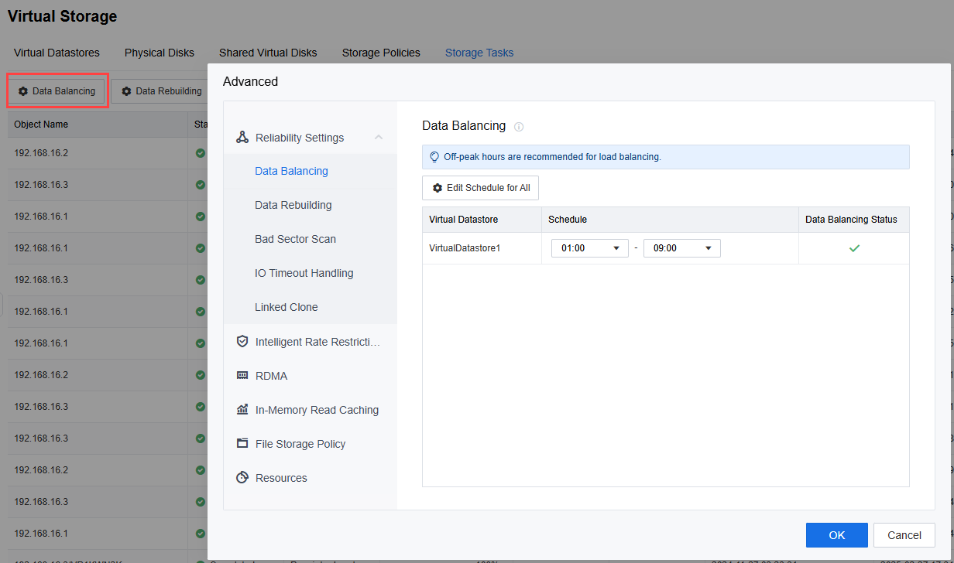Click the lightbulb tip icon in the off-peak banner
Viewport: 954px width, 563px height.
pyautogui.click(x=434, y=156)
